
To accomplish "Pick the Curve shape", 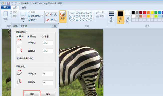I will click(73, 13).
